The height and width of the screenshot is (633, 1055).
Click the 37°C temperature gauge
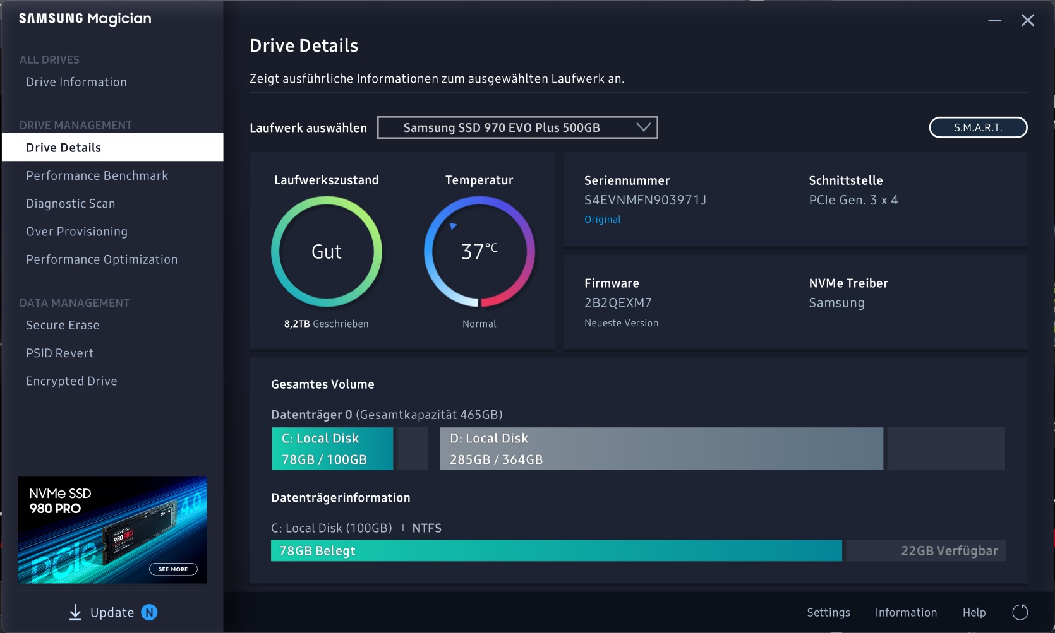(479, 252)
